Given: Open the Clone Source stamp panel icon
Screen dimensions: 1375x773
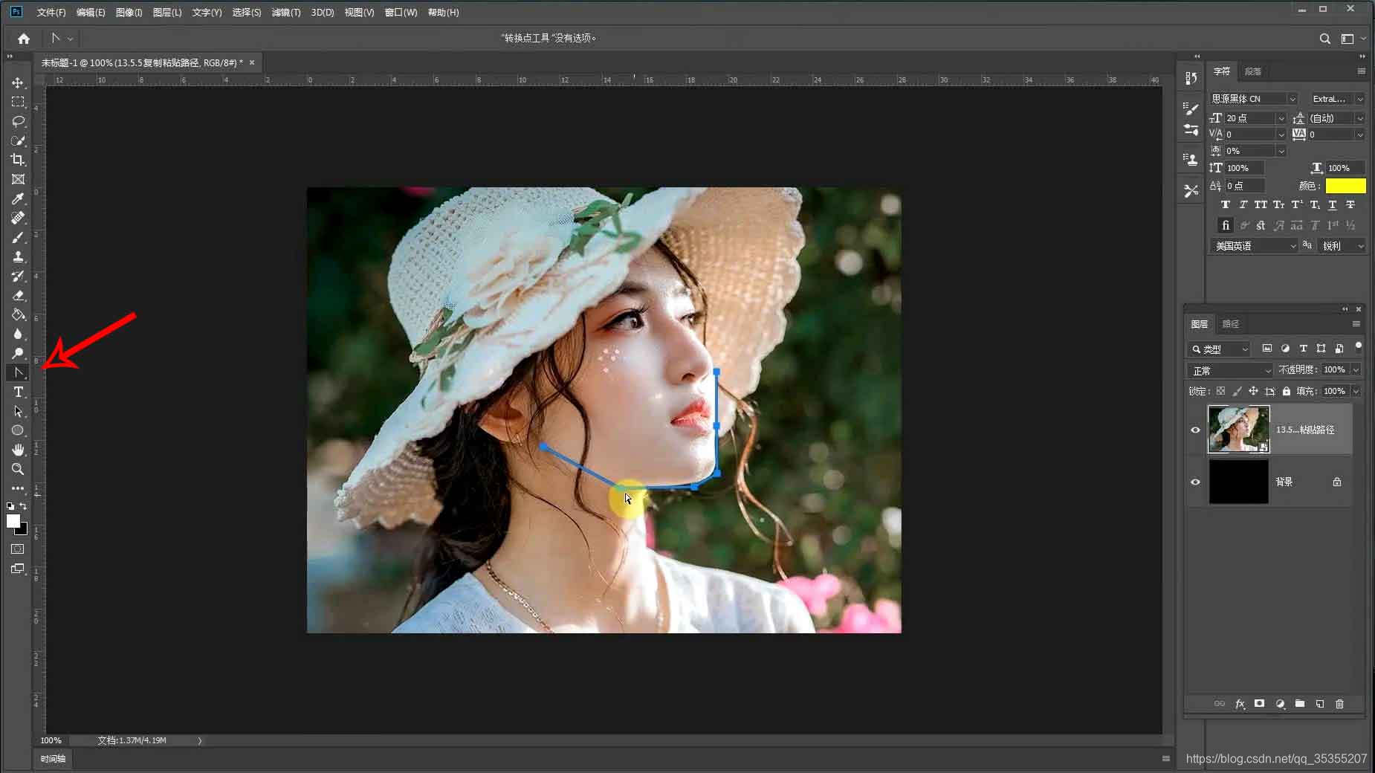Looking at the screenshot, I should tap(1191, 159).
